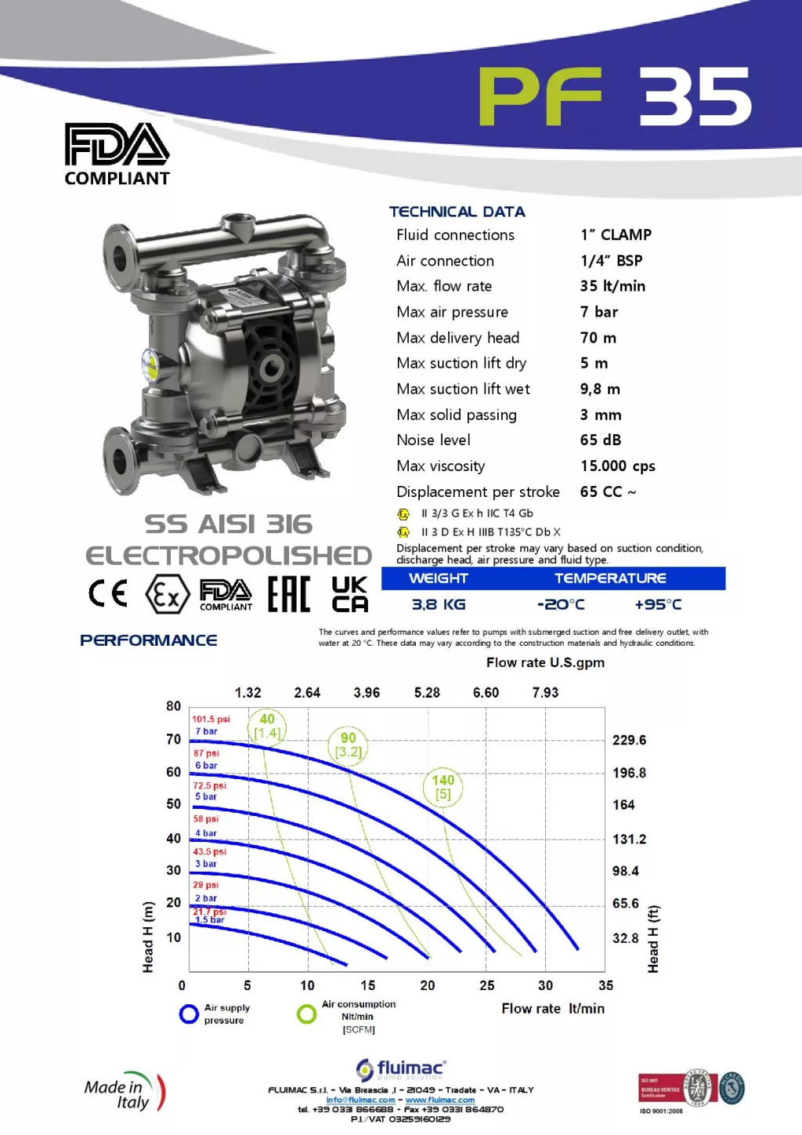802x1135 pixels.
Task: Click the small FDA Compliant badge
Action: (226, 595)
